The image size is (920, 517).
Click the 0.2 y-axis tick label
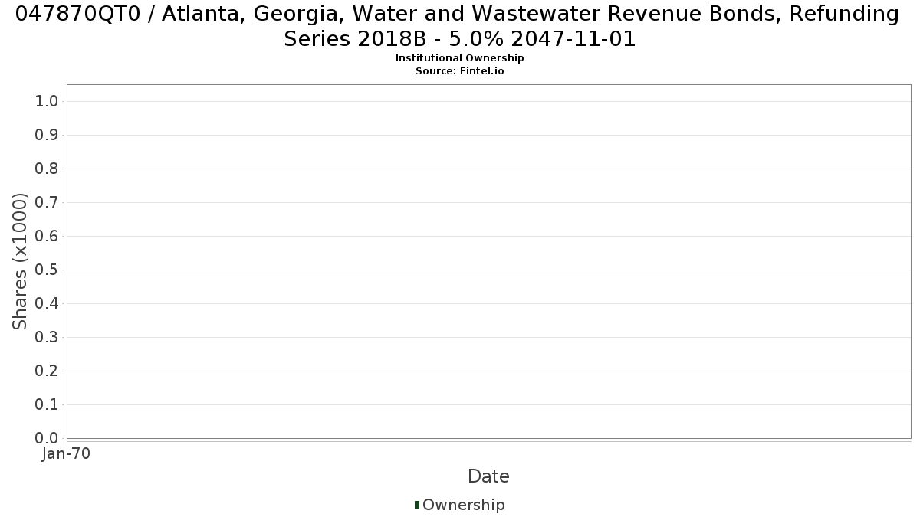[48, 371]
